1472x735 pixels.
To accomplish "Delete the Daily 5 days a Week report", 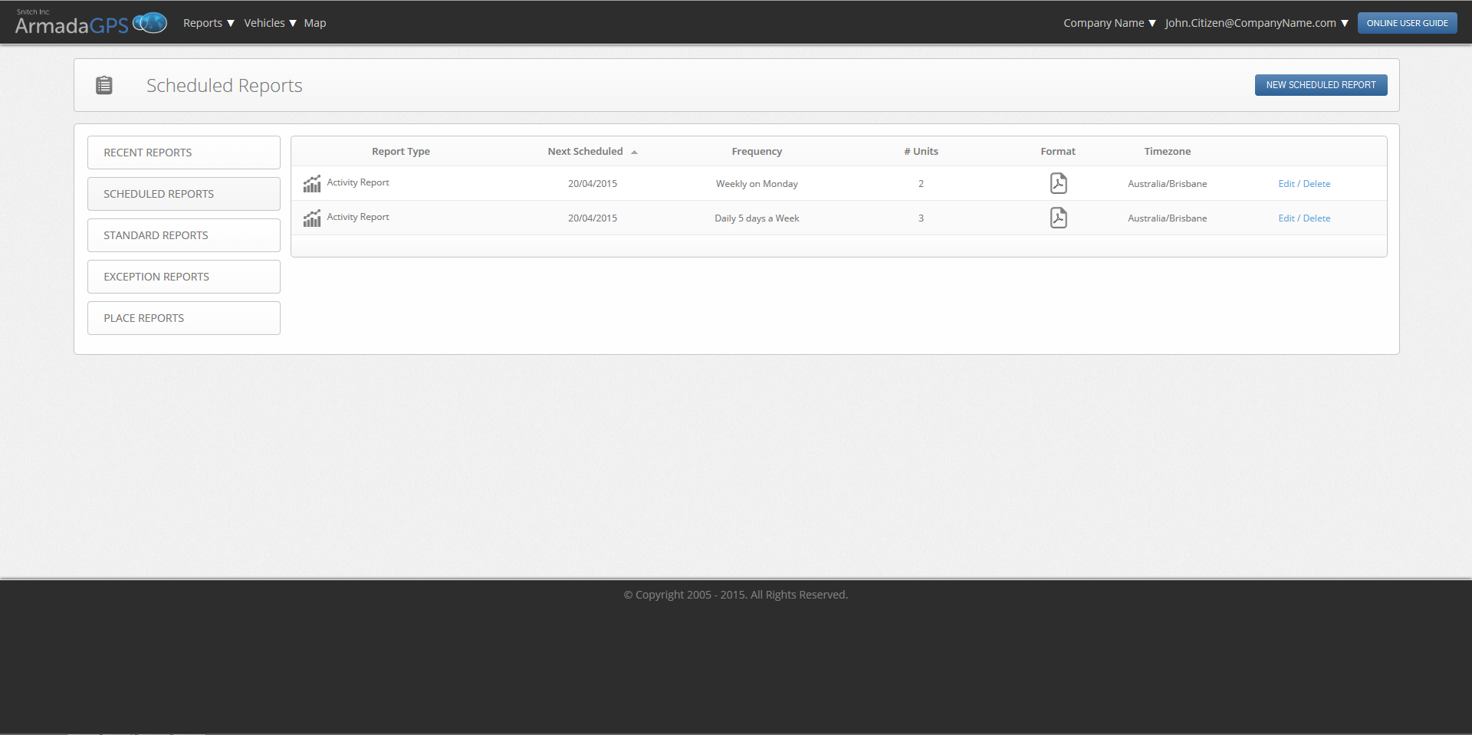I will pos(1316,218).
